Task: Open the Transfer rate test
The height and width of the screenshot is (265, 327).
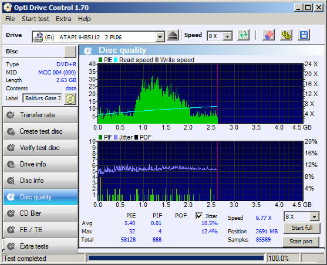Action: coord(41,115)
